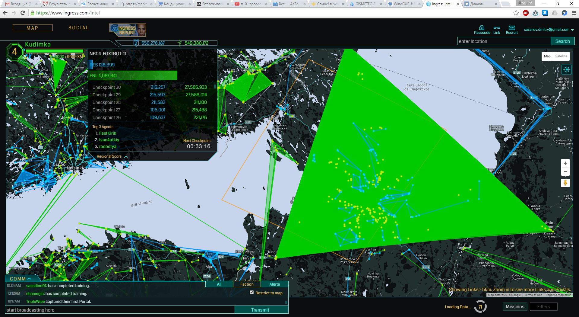Screen dimensions: 579x317
Task: Switch COMM to the All tab
Action: coord(219,284)
